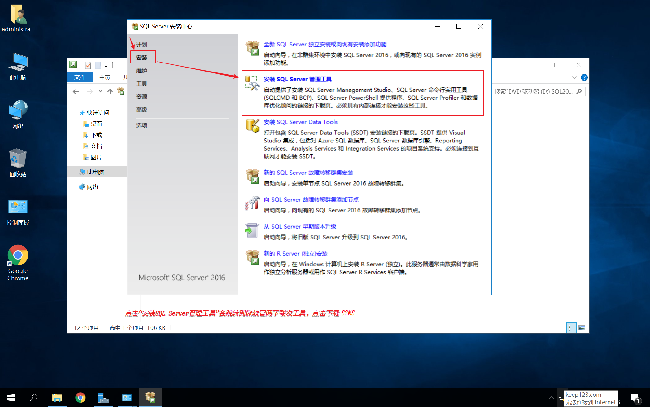The width and height of the screenshot is (650, 407).
Task: Select 维护 in the setup sidebar
Action: 142,71
